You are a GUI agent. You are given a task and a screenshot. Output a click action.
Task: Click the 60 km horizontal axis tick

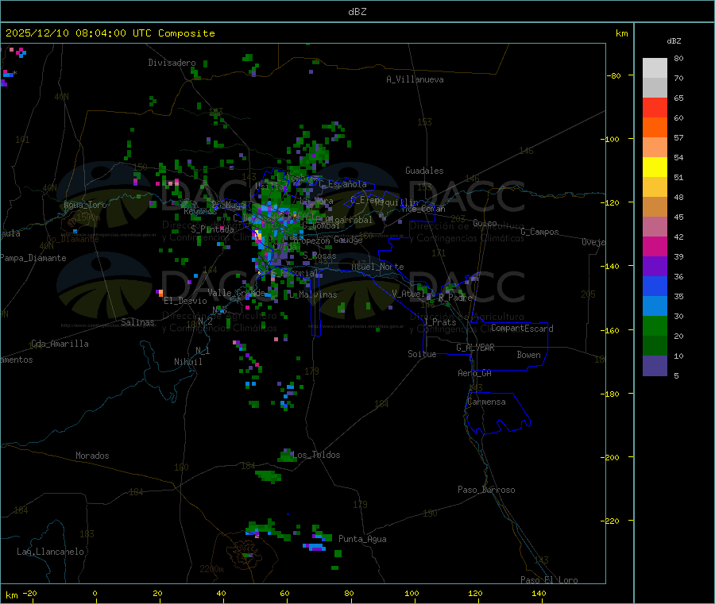[x=284, y=593]
